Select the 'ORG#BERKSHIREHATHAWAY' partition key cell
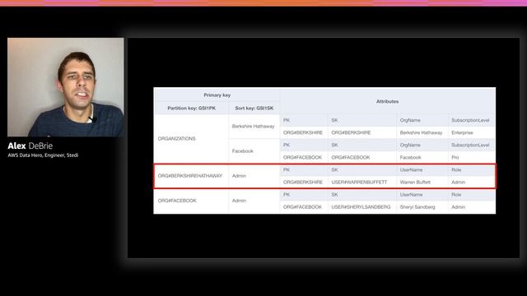This screenshot has height=296, width=527. coord(190,176)
